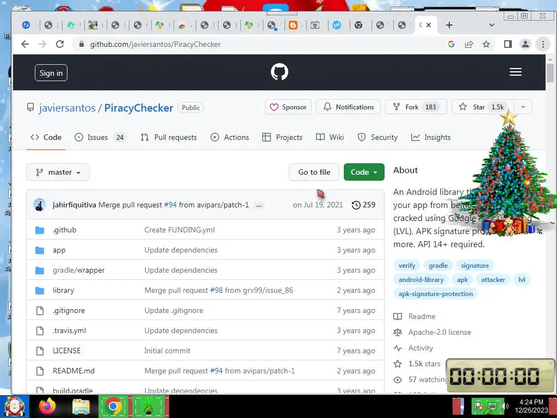Open the library folder
Screen dimensions: 557x418
click(x=63, y=291)
